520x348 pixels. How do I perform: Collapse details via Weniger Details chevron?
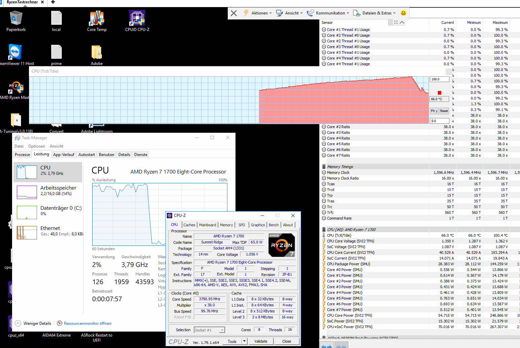[18, 323]
